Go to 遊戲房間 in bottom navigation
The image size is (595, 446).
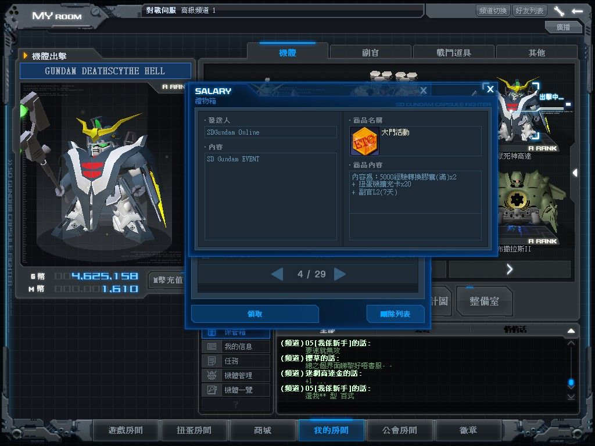pos(126,430)
